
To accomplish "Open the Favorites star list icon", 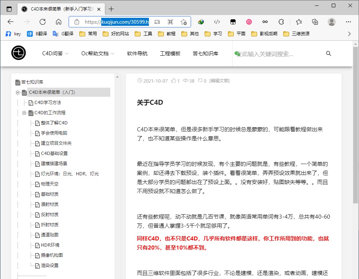I will click(x=299, y=22).
